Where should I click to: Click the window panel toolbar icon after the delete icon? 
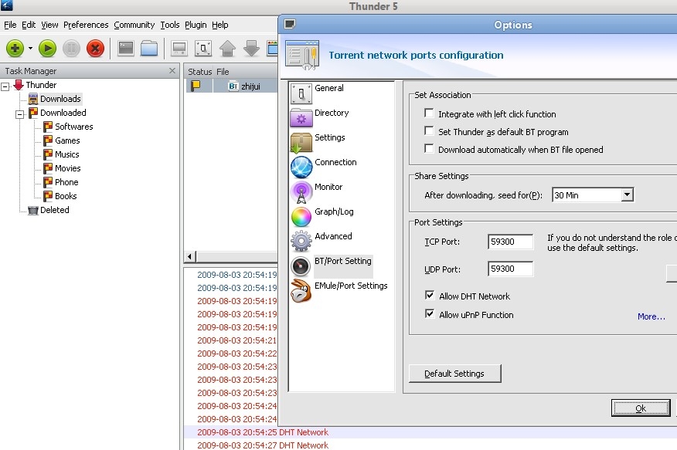pyautogui.click(x=126, y=49)
